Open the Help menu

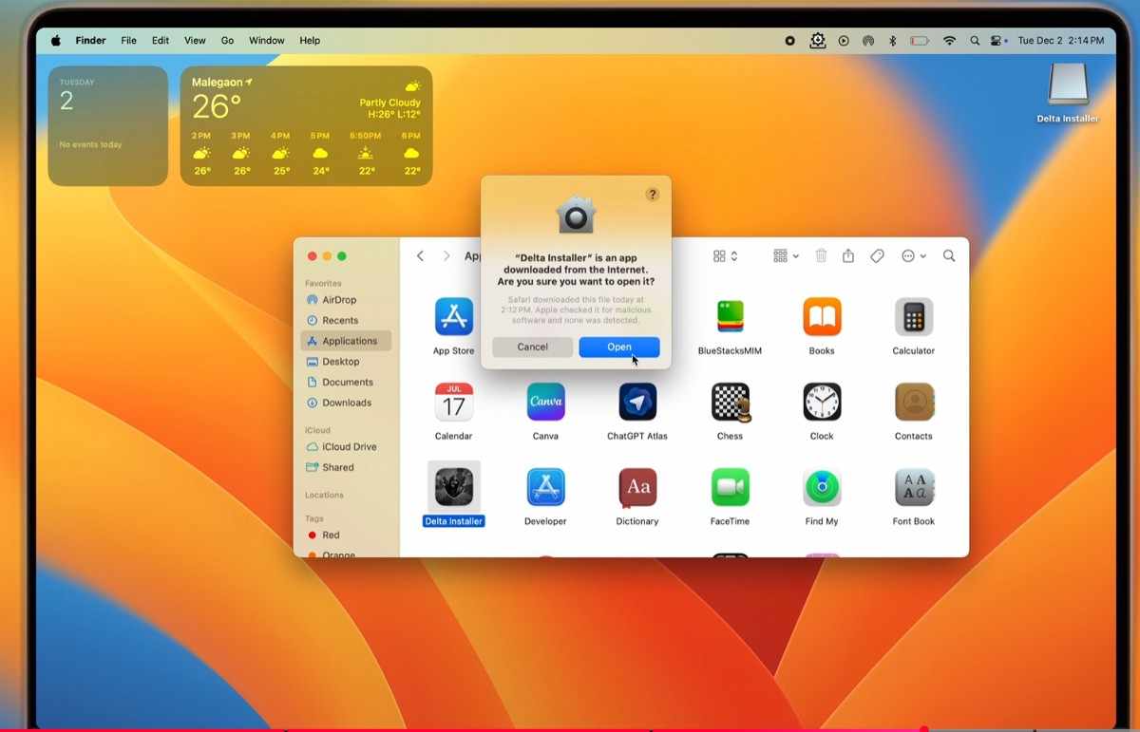(310, 41)
